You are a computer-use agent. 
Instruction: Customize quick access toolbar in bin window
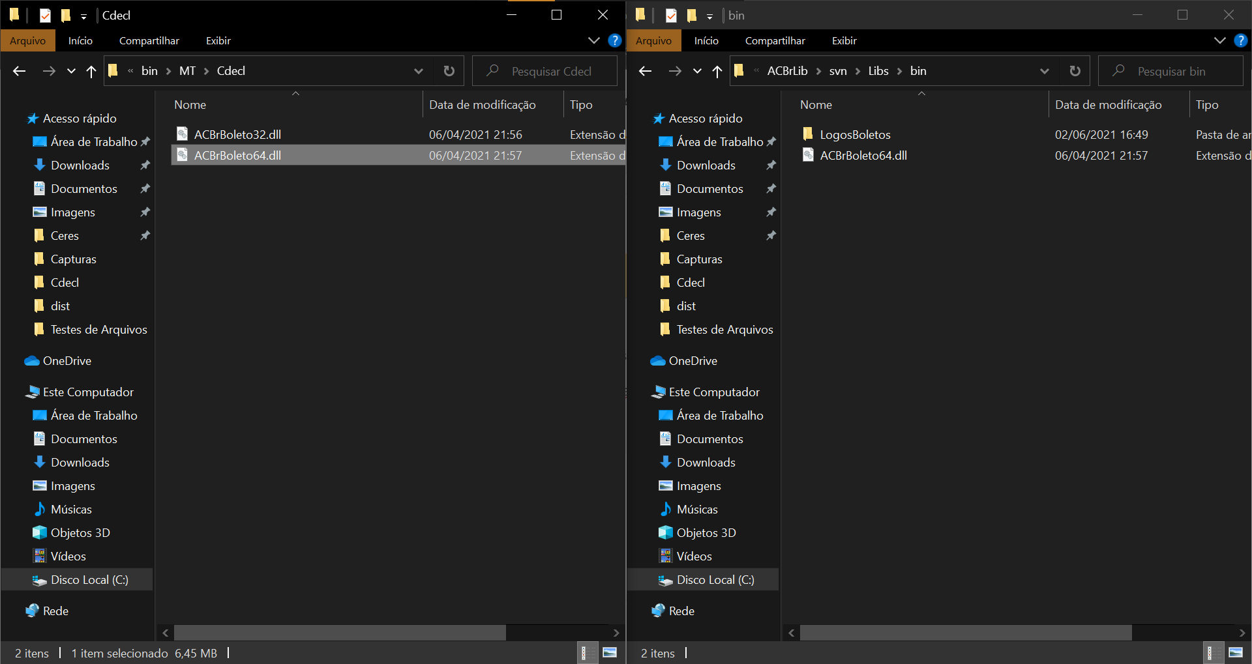[x=709, y=16]
